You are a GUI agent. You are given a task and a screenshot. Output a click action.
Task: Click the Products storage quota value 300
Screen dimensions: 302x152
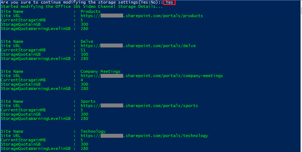[x=84, y=24]
